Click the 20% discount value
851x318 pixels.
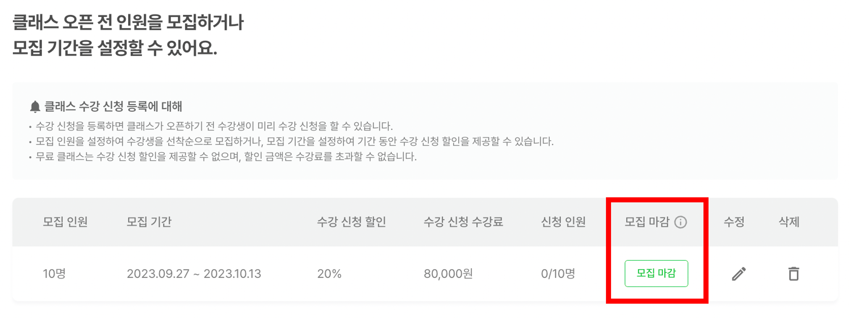coord(329,274)
